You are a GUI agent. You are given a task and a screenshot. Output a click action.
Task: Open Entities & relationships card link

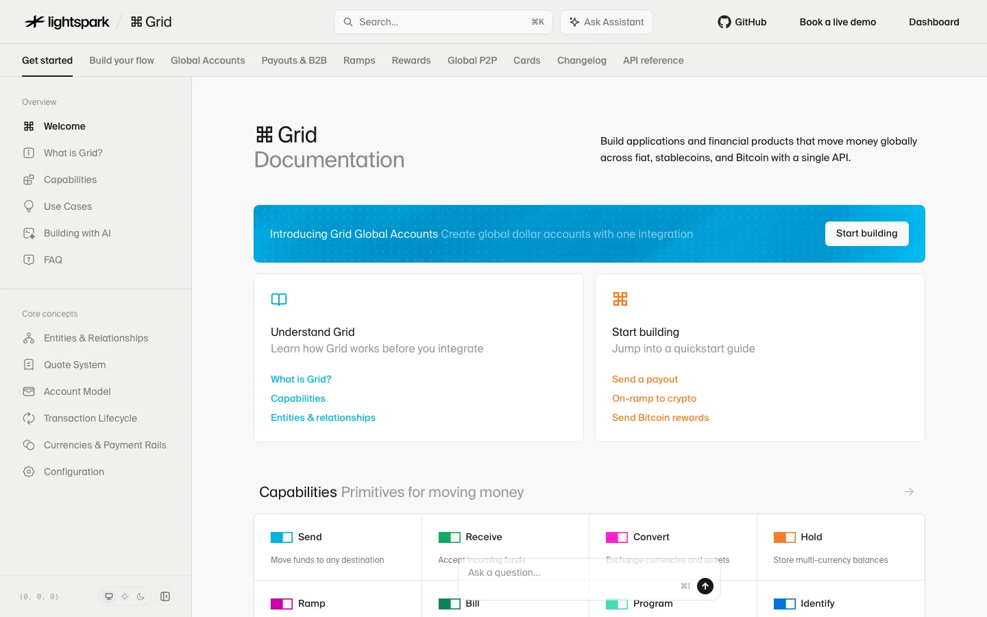pos(323,418)
